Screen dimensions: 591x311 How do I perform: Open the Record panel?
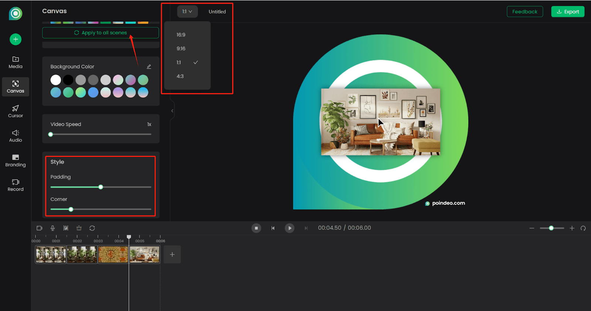click(x=16, y=185)
